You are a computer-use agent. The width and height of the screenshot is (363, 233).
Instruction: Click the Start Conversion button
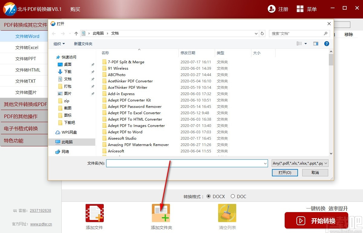[x=316, y=221]
